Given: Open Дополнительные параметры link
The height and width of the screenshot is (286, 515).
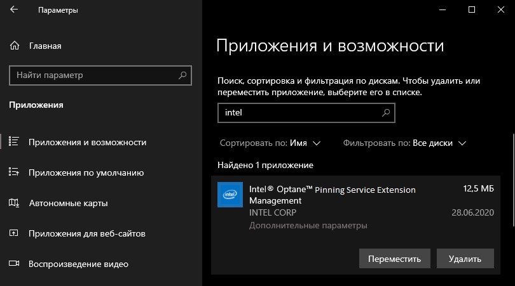Looking at the screenshot, I should [x=308, y=225].
